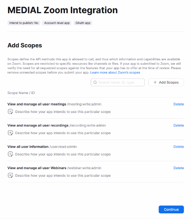191x219 pixels.
Task: Delete the recording:write:admin scope
Action: pyautogui.click(x=179, y=125)
